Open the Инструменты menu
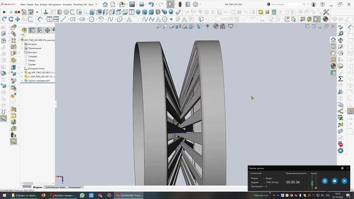The height and width of the screenshot is (199, 354). [x=55, y=4]
